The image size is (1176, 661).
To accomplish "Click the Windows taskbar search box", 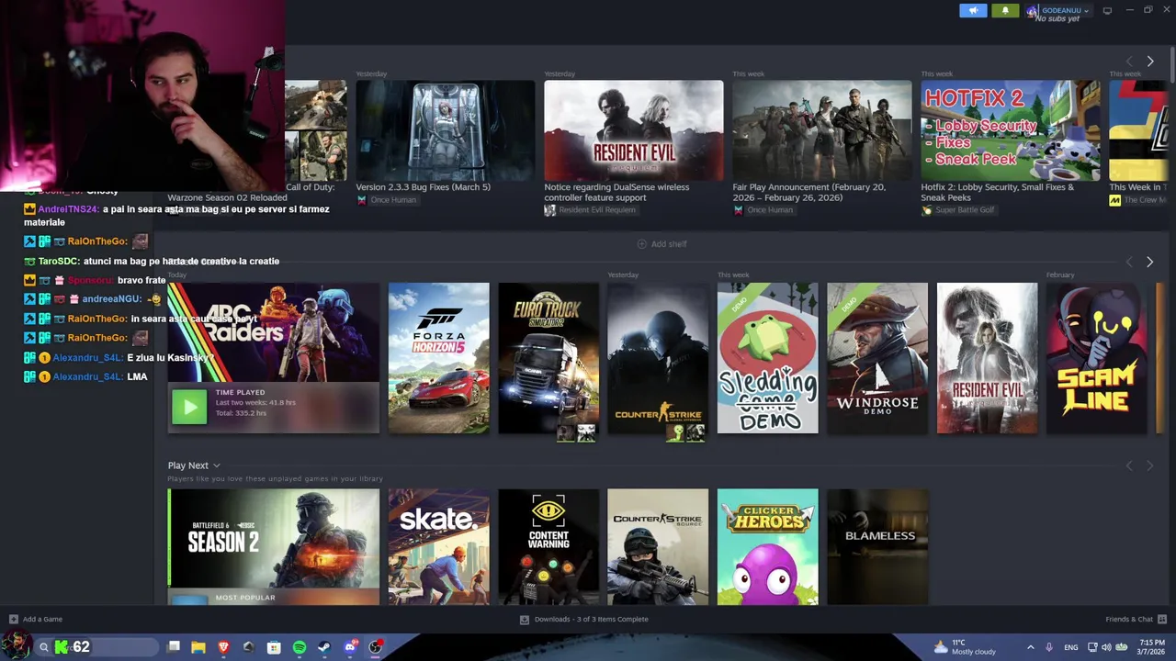I will pos(97,647).
